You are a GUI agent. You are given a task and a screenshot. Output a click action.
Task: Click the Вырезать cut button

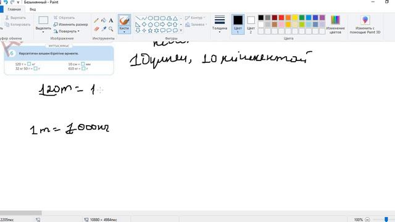click(15, 18)
